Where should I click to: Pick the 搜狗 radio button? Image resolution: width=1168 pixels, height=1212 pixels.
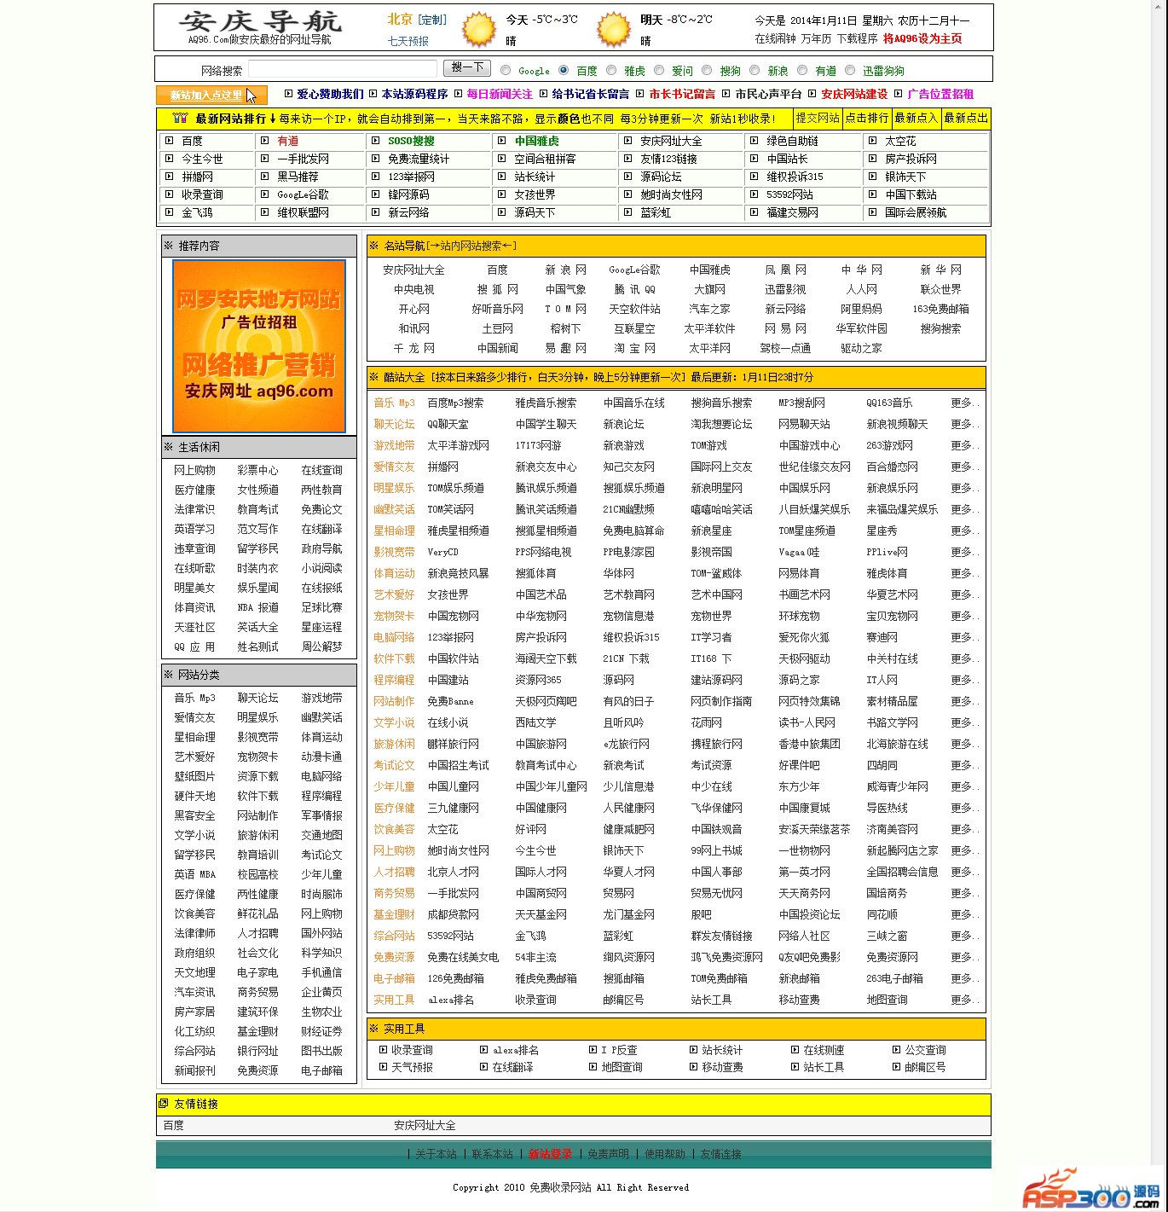(708, 70)
